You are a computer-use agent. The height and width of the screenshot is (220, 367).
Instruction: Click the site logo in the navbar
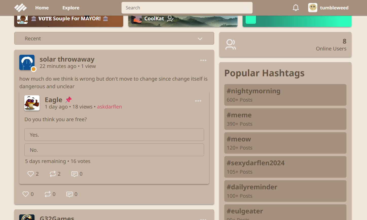click(x=20, y=8)
